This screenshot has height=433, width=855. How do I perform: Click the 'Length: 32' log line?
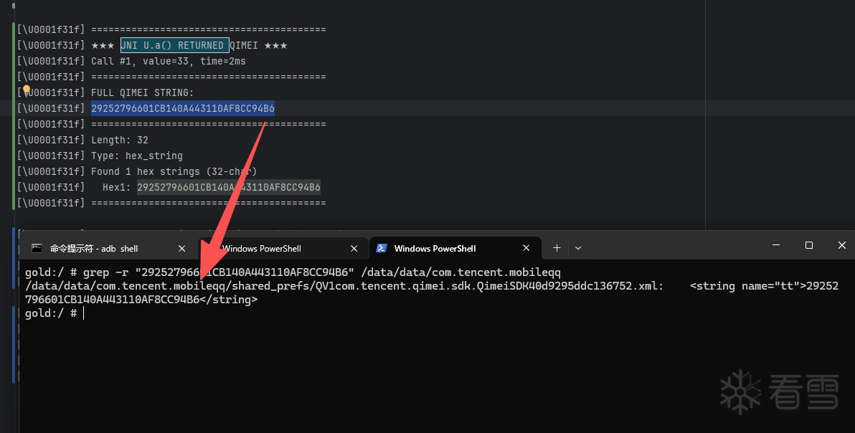(119, 140)
